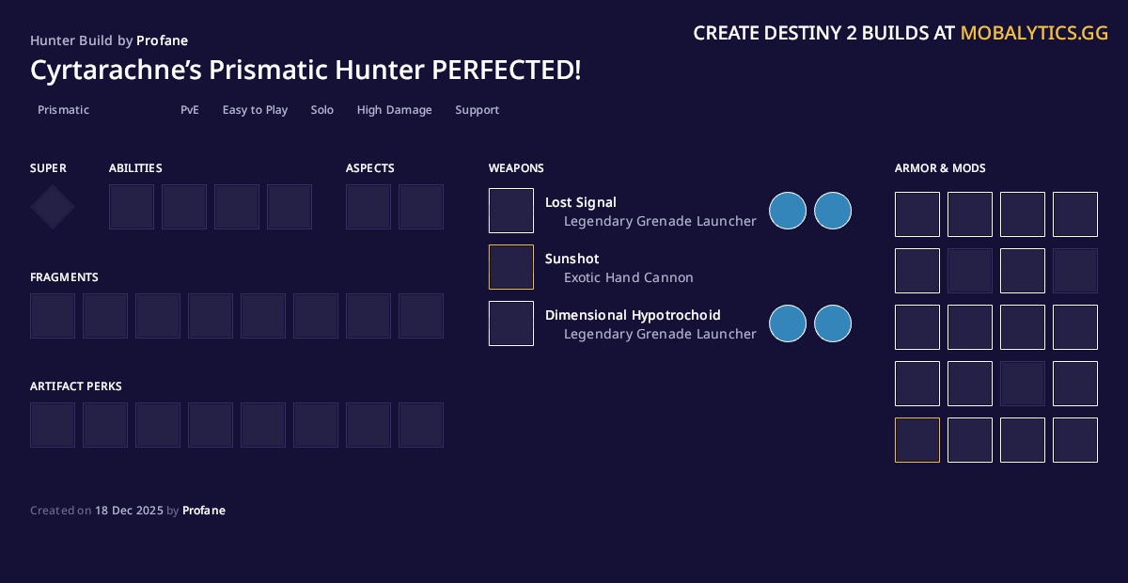This screenshot has height=583, width=1128.
Task: Enable the Solo tag filter
Action: (x=321, y=110)
